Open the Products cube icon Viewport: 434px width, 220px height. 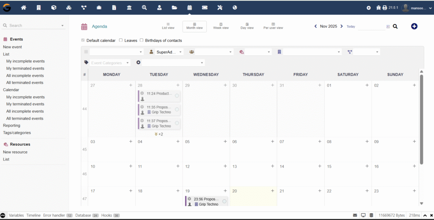53,8
